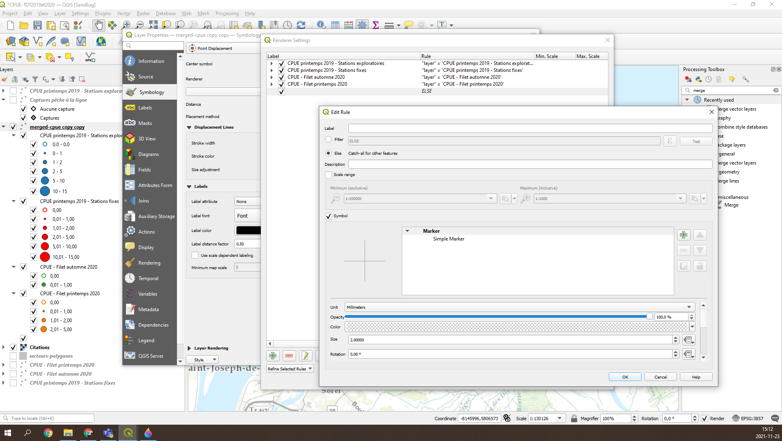Open the map Scale dropdown in status bar
The width and height of the screenshot is (782, 441).
pyautogui.click(x=560, y=418)
